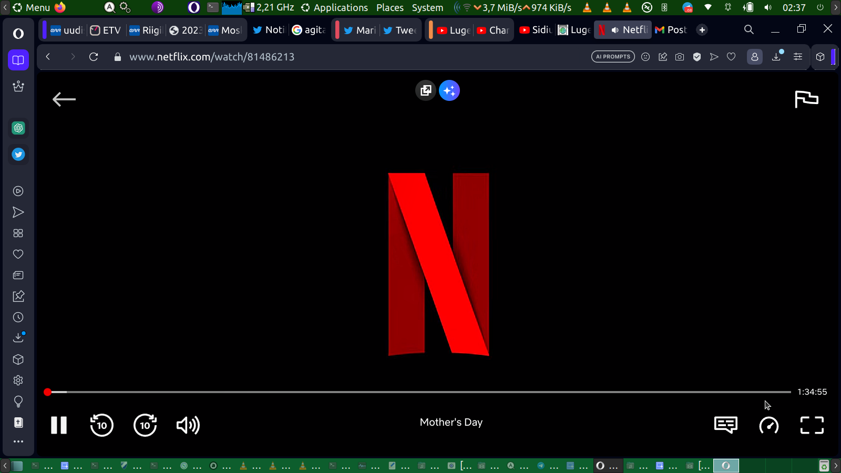Mute the Netflix player volume
Screen dimensions: 841x473
click(188, 425)
